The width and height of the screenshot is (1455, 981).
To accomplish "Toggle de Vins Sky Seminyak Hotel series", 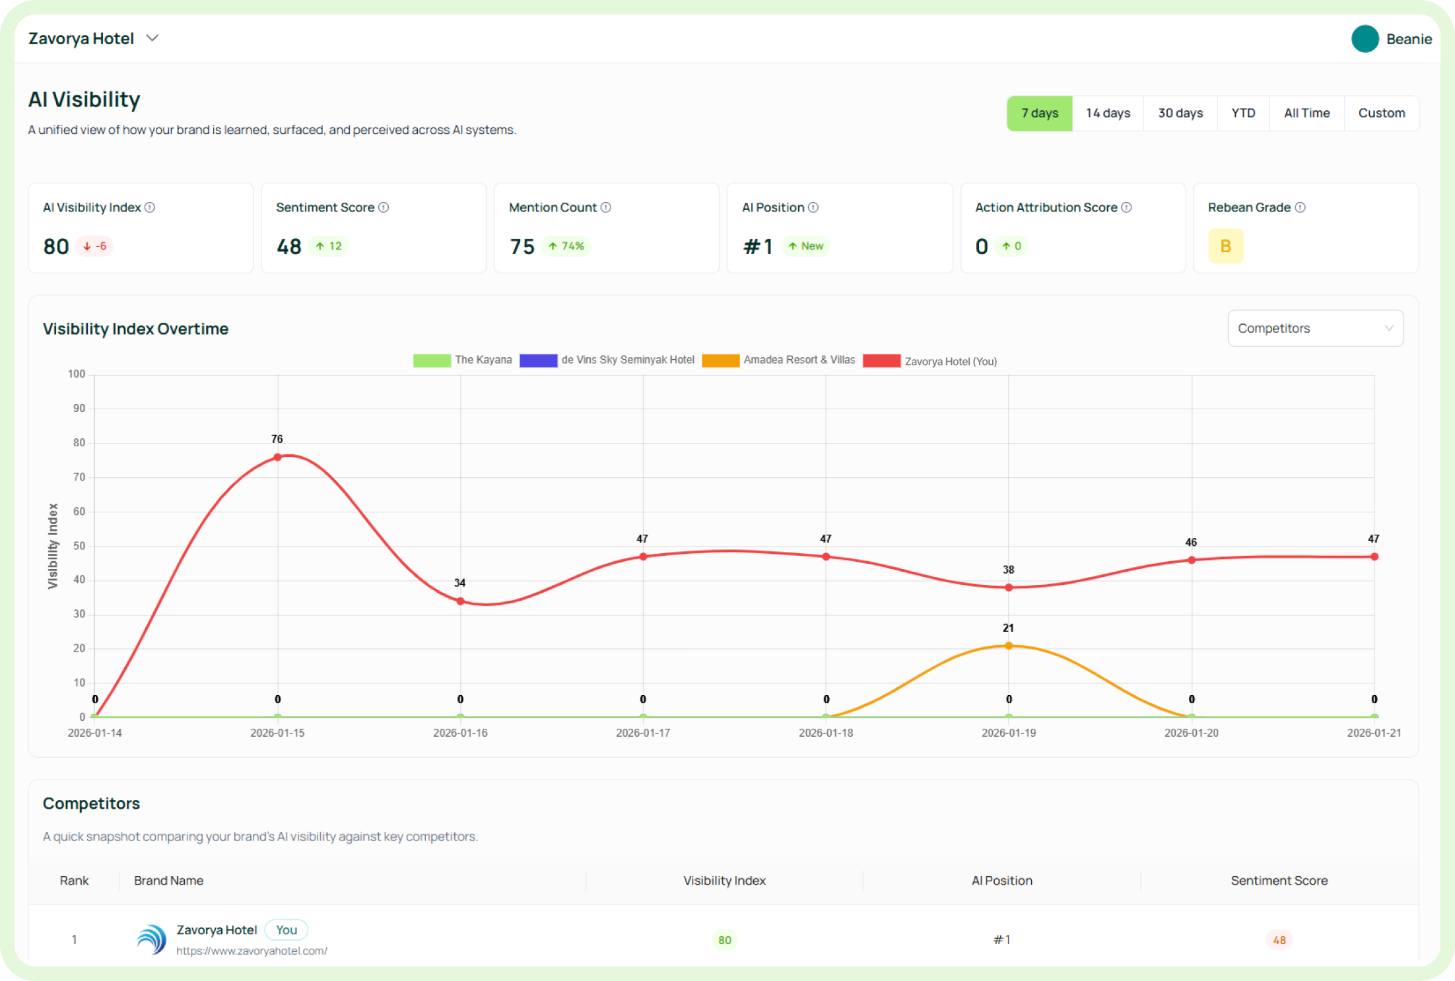I will 607,360.
